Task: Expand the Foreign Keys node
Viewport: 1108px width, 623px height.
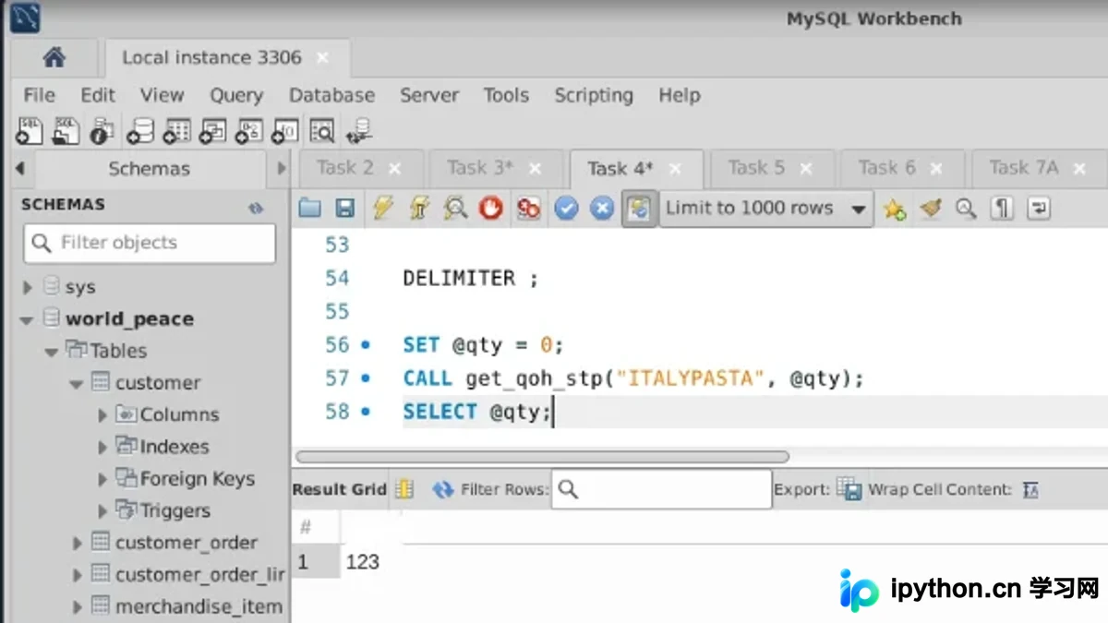Action: tap(102, 480)
